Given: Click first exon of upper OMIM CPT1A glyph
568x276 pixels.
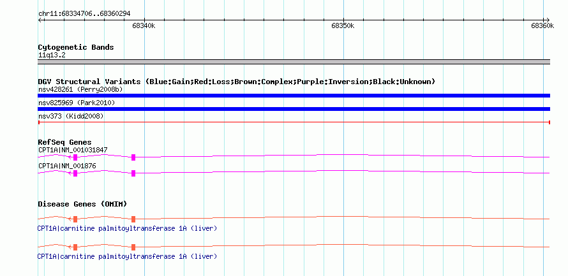Looking at the screenshot, I should click(75, 219).
